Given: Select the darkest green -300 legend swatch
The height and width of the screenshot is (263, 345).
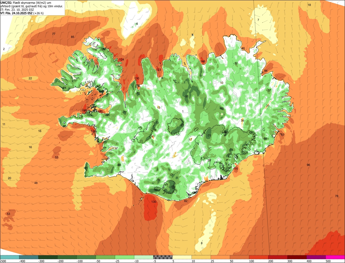Looking at the screenshot, I should (x=48, y=257).
